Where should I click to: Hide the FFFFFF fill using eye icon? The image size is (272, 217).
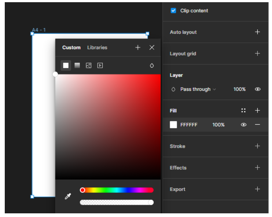click(243, 125)
